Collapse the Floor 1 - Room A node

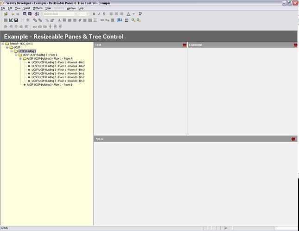20,58
